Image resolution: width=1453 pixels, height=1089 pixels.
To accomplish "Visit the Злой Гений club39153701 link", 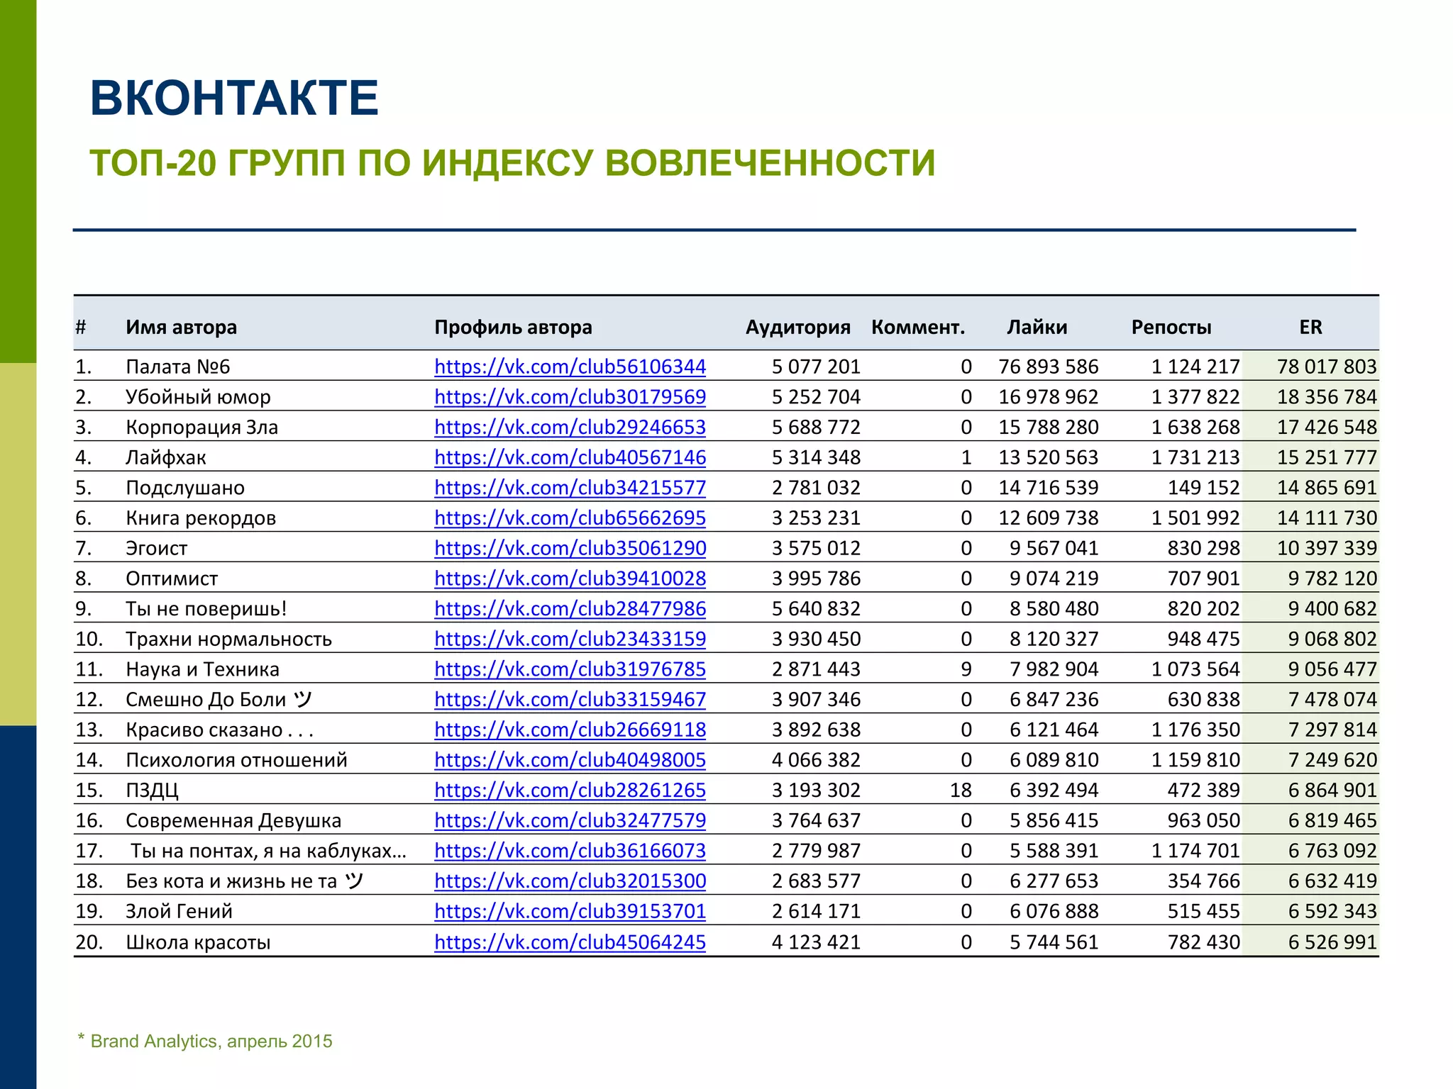I will pos(570,911).
